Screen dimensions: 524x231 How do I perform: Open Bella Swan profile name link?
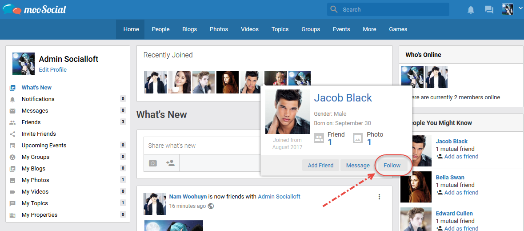(450, 178)
